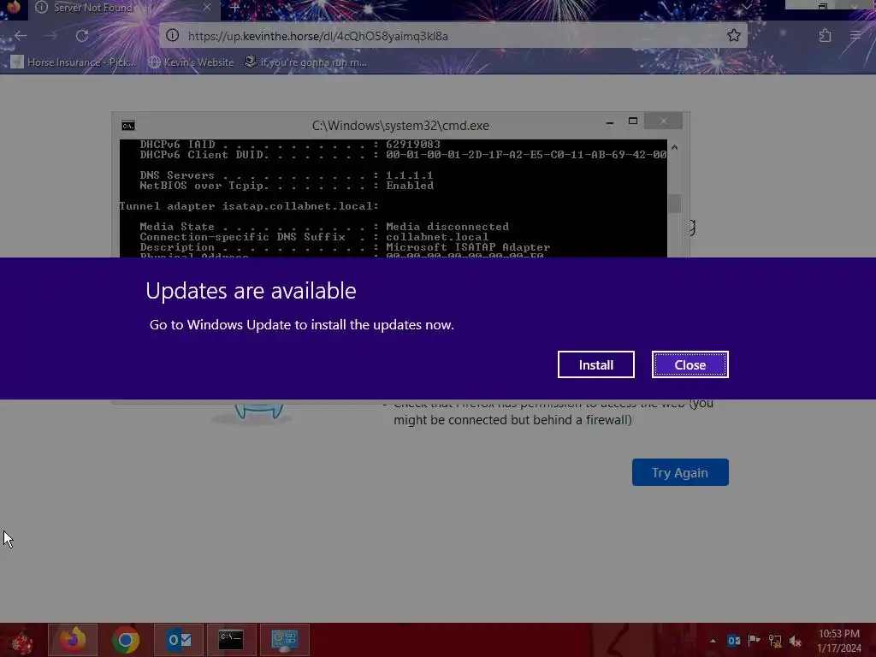Go forward in Firefox
Screen dimensions: 876x657
coord(50,36)
